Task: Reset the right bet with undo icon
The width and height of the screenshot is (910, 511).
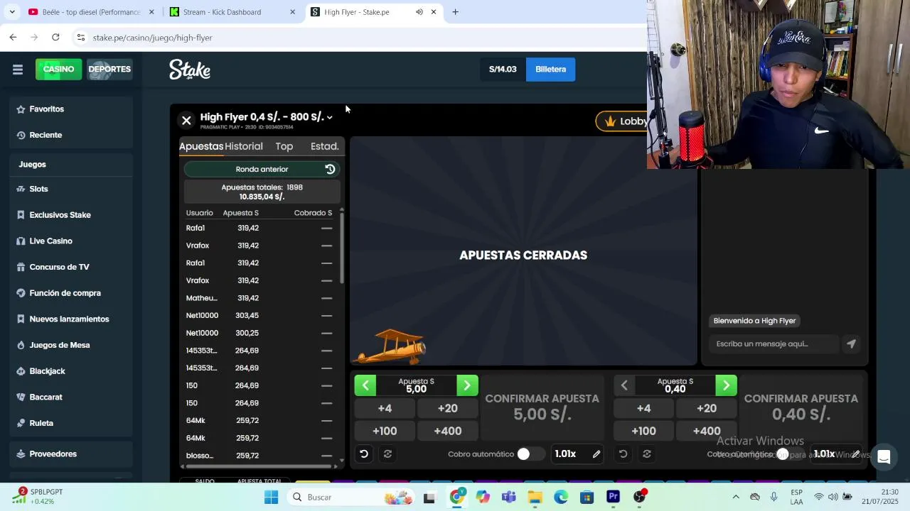Action: 623,454
